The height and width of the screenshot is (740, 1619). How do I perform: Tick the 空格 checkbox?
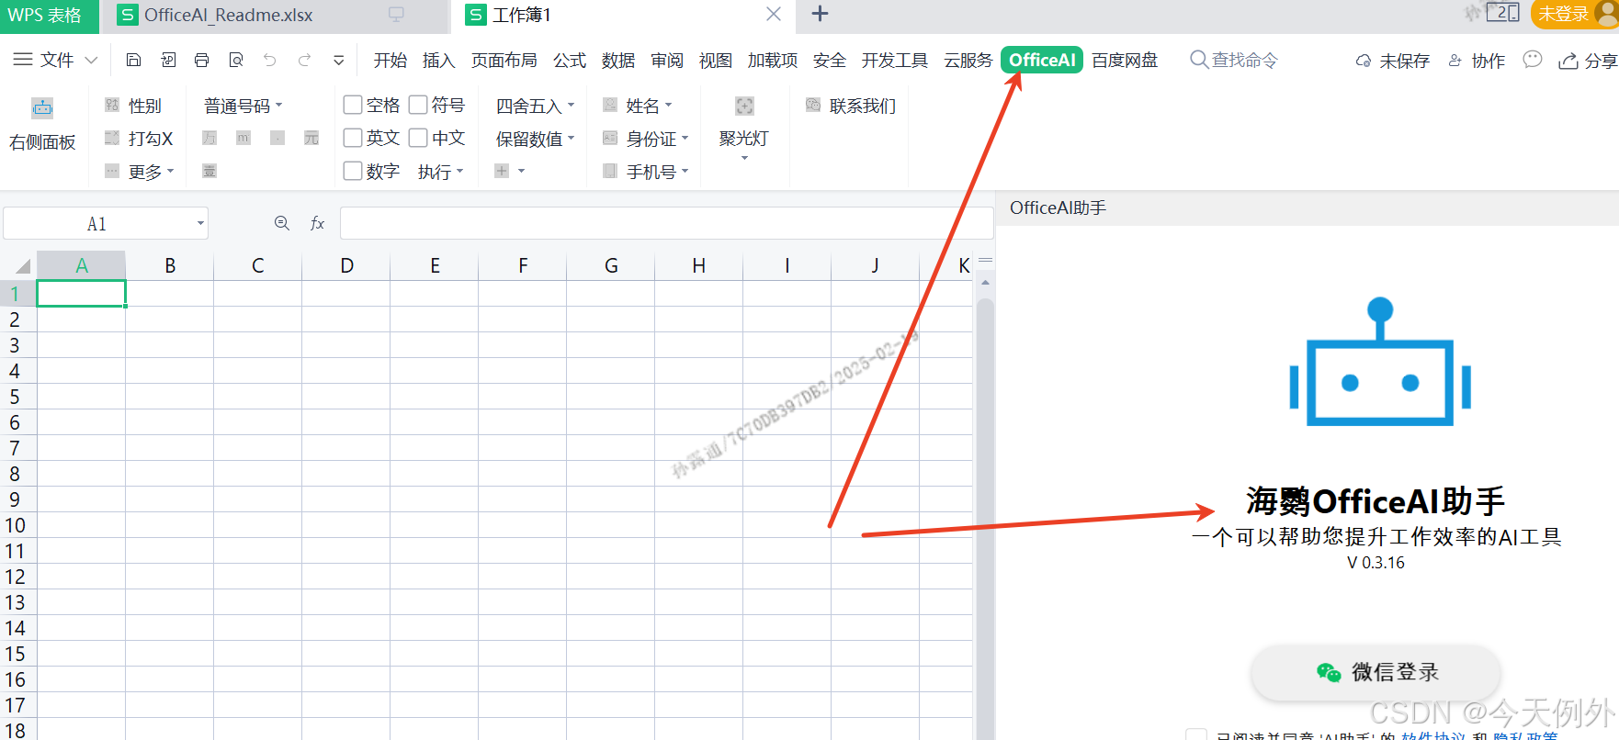(353, 105)
